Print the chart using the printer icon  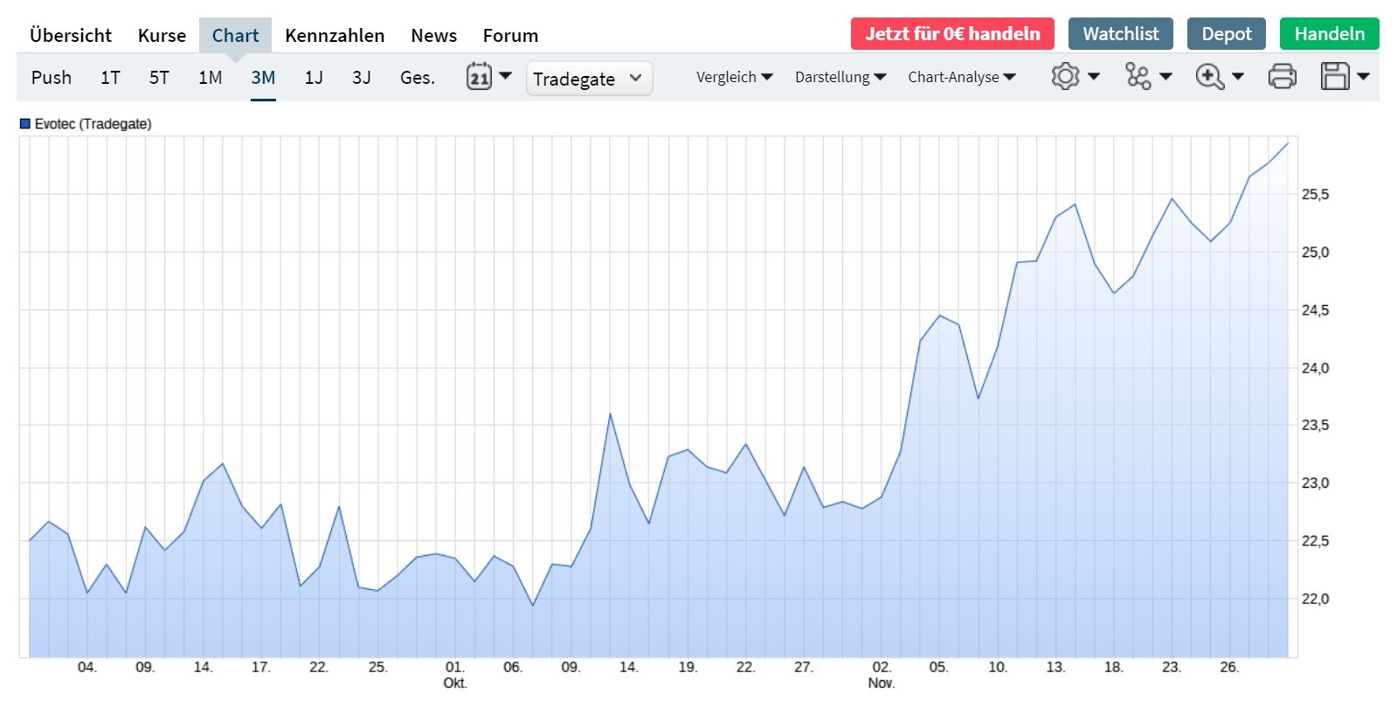1282,77
